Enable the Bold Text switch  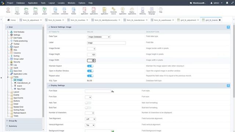[x=88, y=108]
